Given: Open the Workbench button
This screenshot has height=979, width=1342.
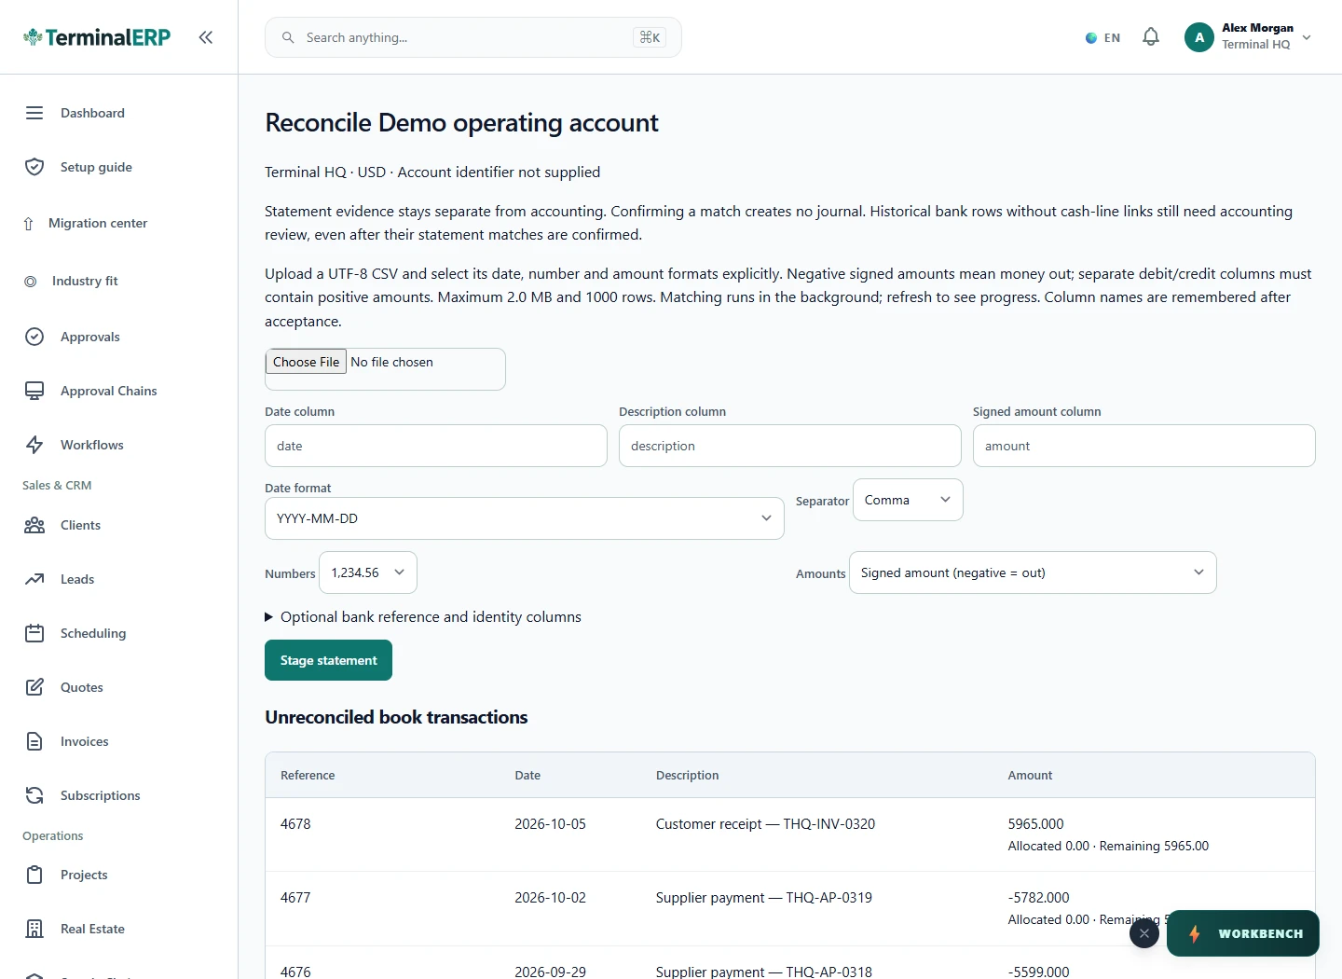Looking at the screenshot, I should [x=1243, y=933].
